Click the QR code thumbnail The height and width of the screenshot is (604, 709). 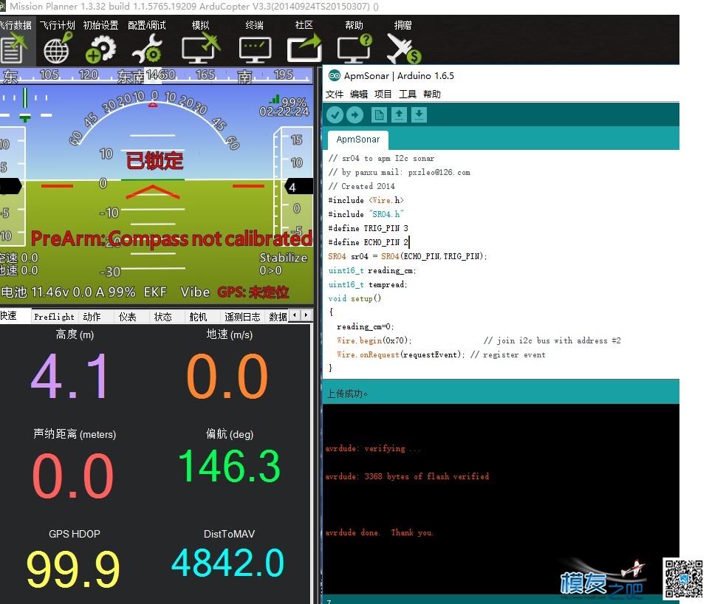683,578
